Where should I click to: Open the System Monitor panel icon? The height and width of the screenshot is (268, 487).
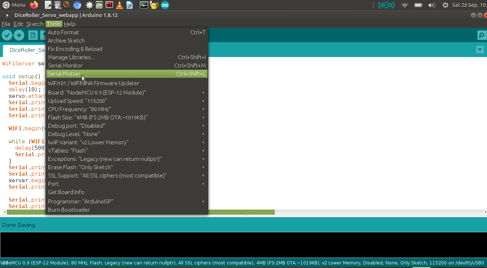144,5
